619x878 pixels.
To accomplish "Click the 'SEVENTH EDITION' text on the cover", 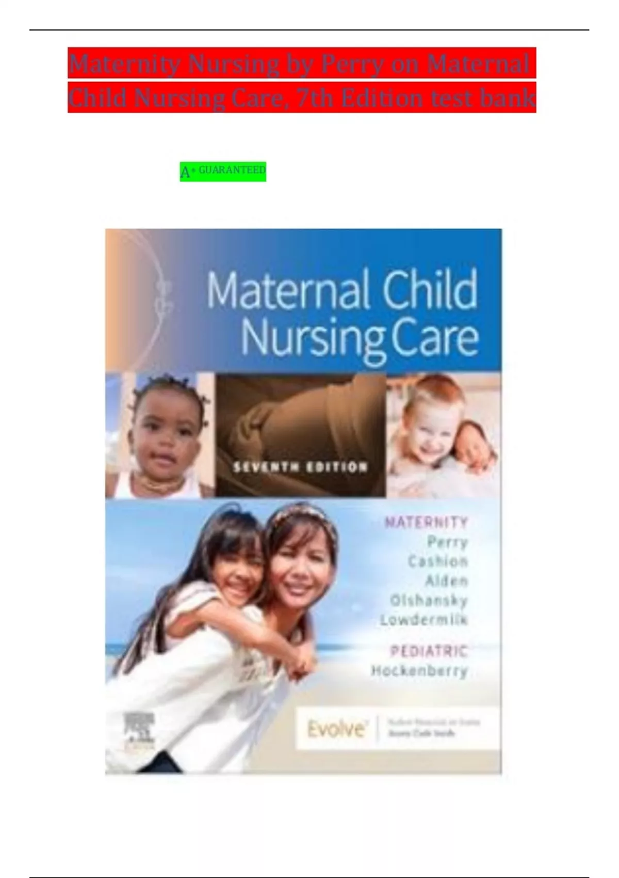I will [300, 467].
